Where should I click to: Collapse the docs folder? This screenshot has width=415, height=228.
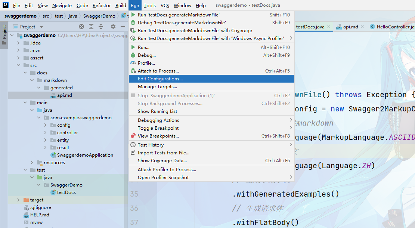pyautogui.click(x=25, y=73)
